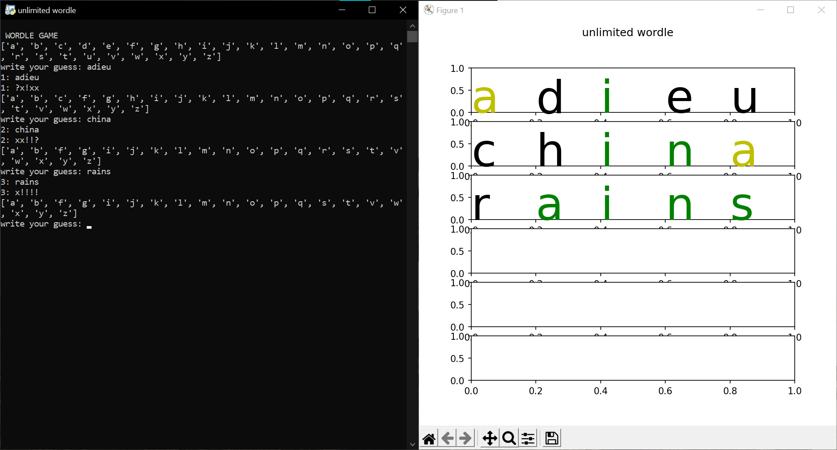This screenshot has height=450, width=837.
Task: Go back to the previous plot view
Action: pos(447,438)
